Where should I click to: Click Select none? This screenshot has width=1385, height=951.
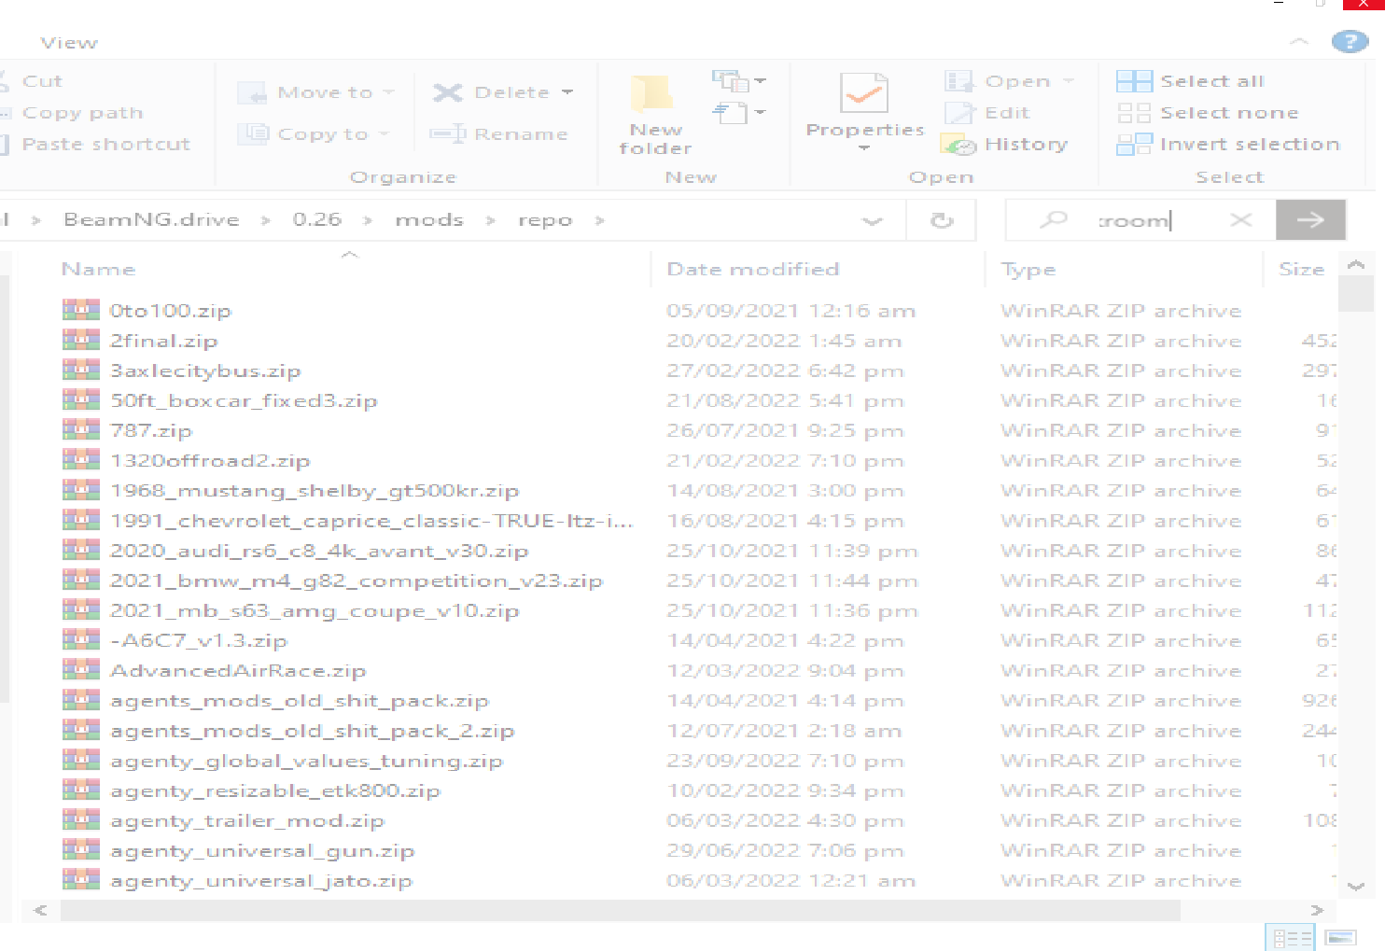pos(1209,113)
